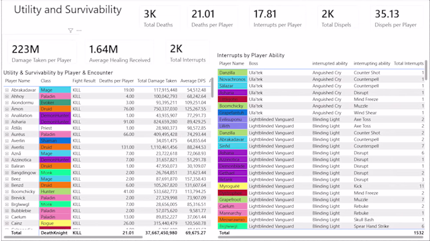The image size is (430, 241).
Task: Expand the Abrakadavar player row
Action: (7, 90)
